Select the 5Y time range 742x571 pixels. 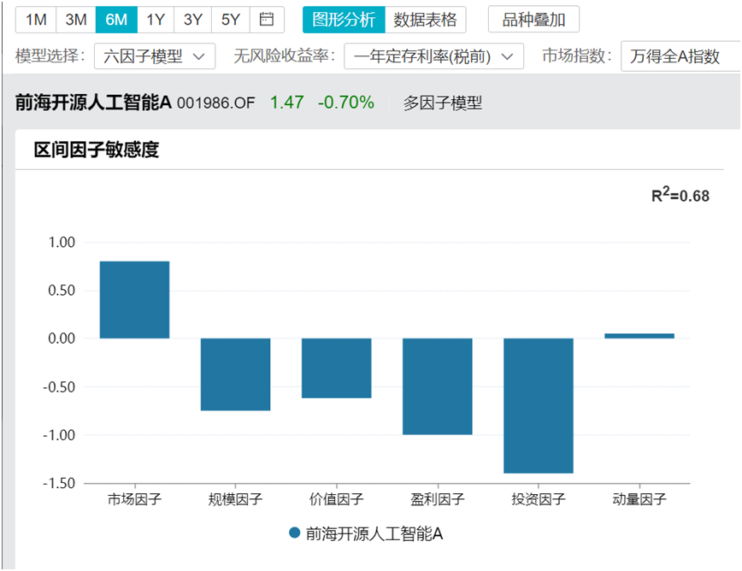[x=229, y=19]
